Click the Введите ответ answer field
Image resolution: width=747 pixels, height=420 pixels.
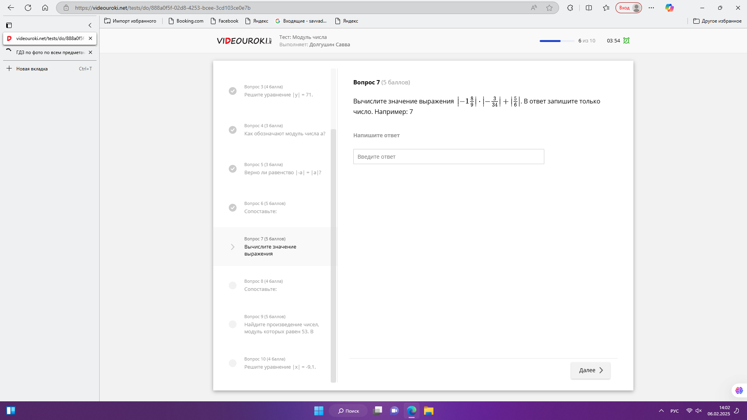[x=448, y=157]
